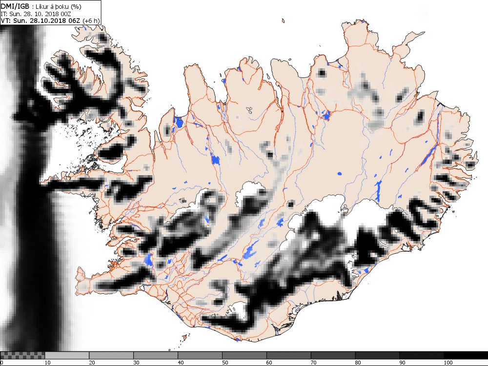Pick the legend swatch between 50 and 60
Screen dimensions: 488x366
244,355
